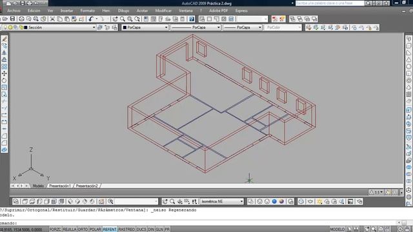Click the Pan hand icon
The height and width of the screenshot is (232, 413).
(x=115, y=19)
